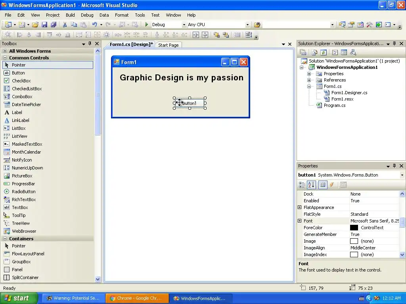Click the Command Window toolbar icon
406x304 pixels.
[388, 25]
